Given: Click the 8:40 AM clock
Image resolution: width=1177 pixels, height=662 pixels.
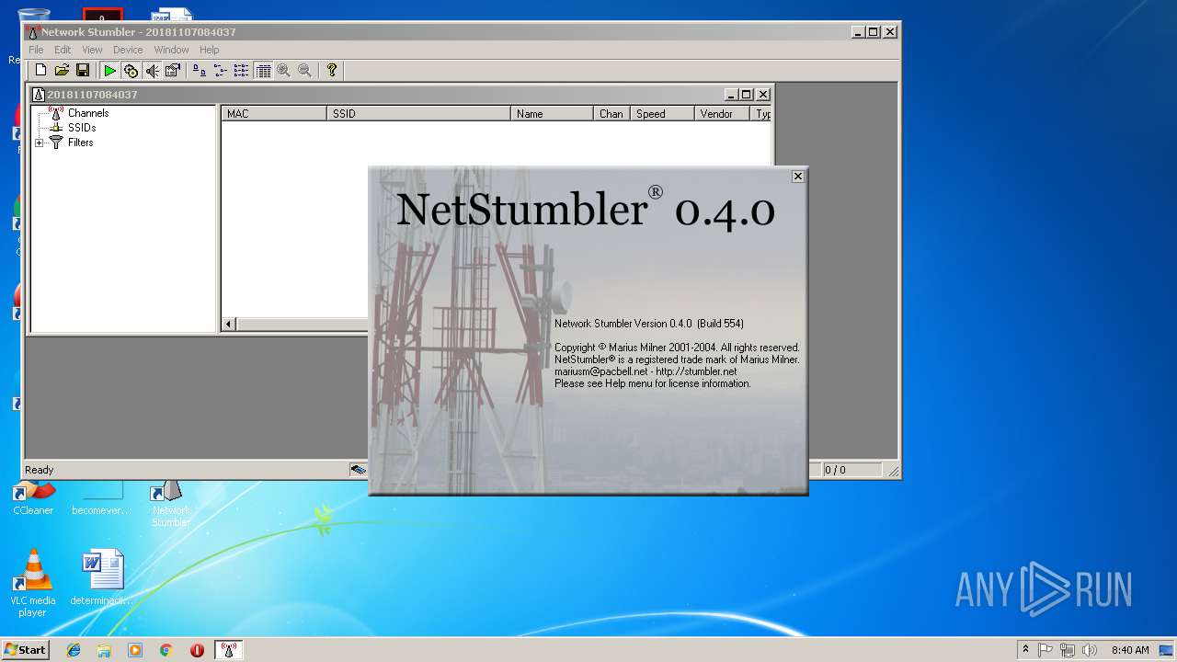Looking at the screenshot, I should pyautogui.click(x=1130, y=650).
